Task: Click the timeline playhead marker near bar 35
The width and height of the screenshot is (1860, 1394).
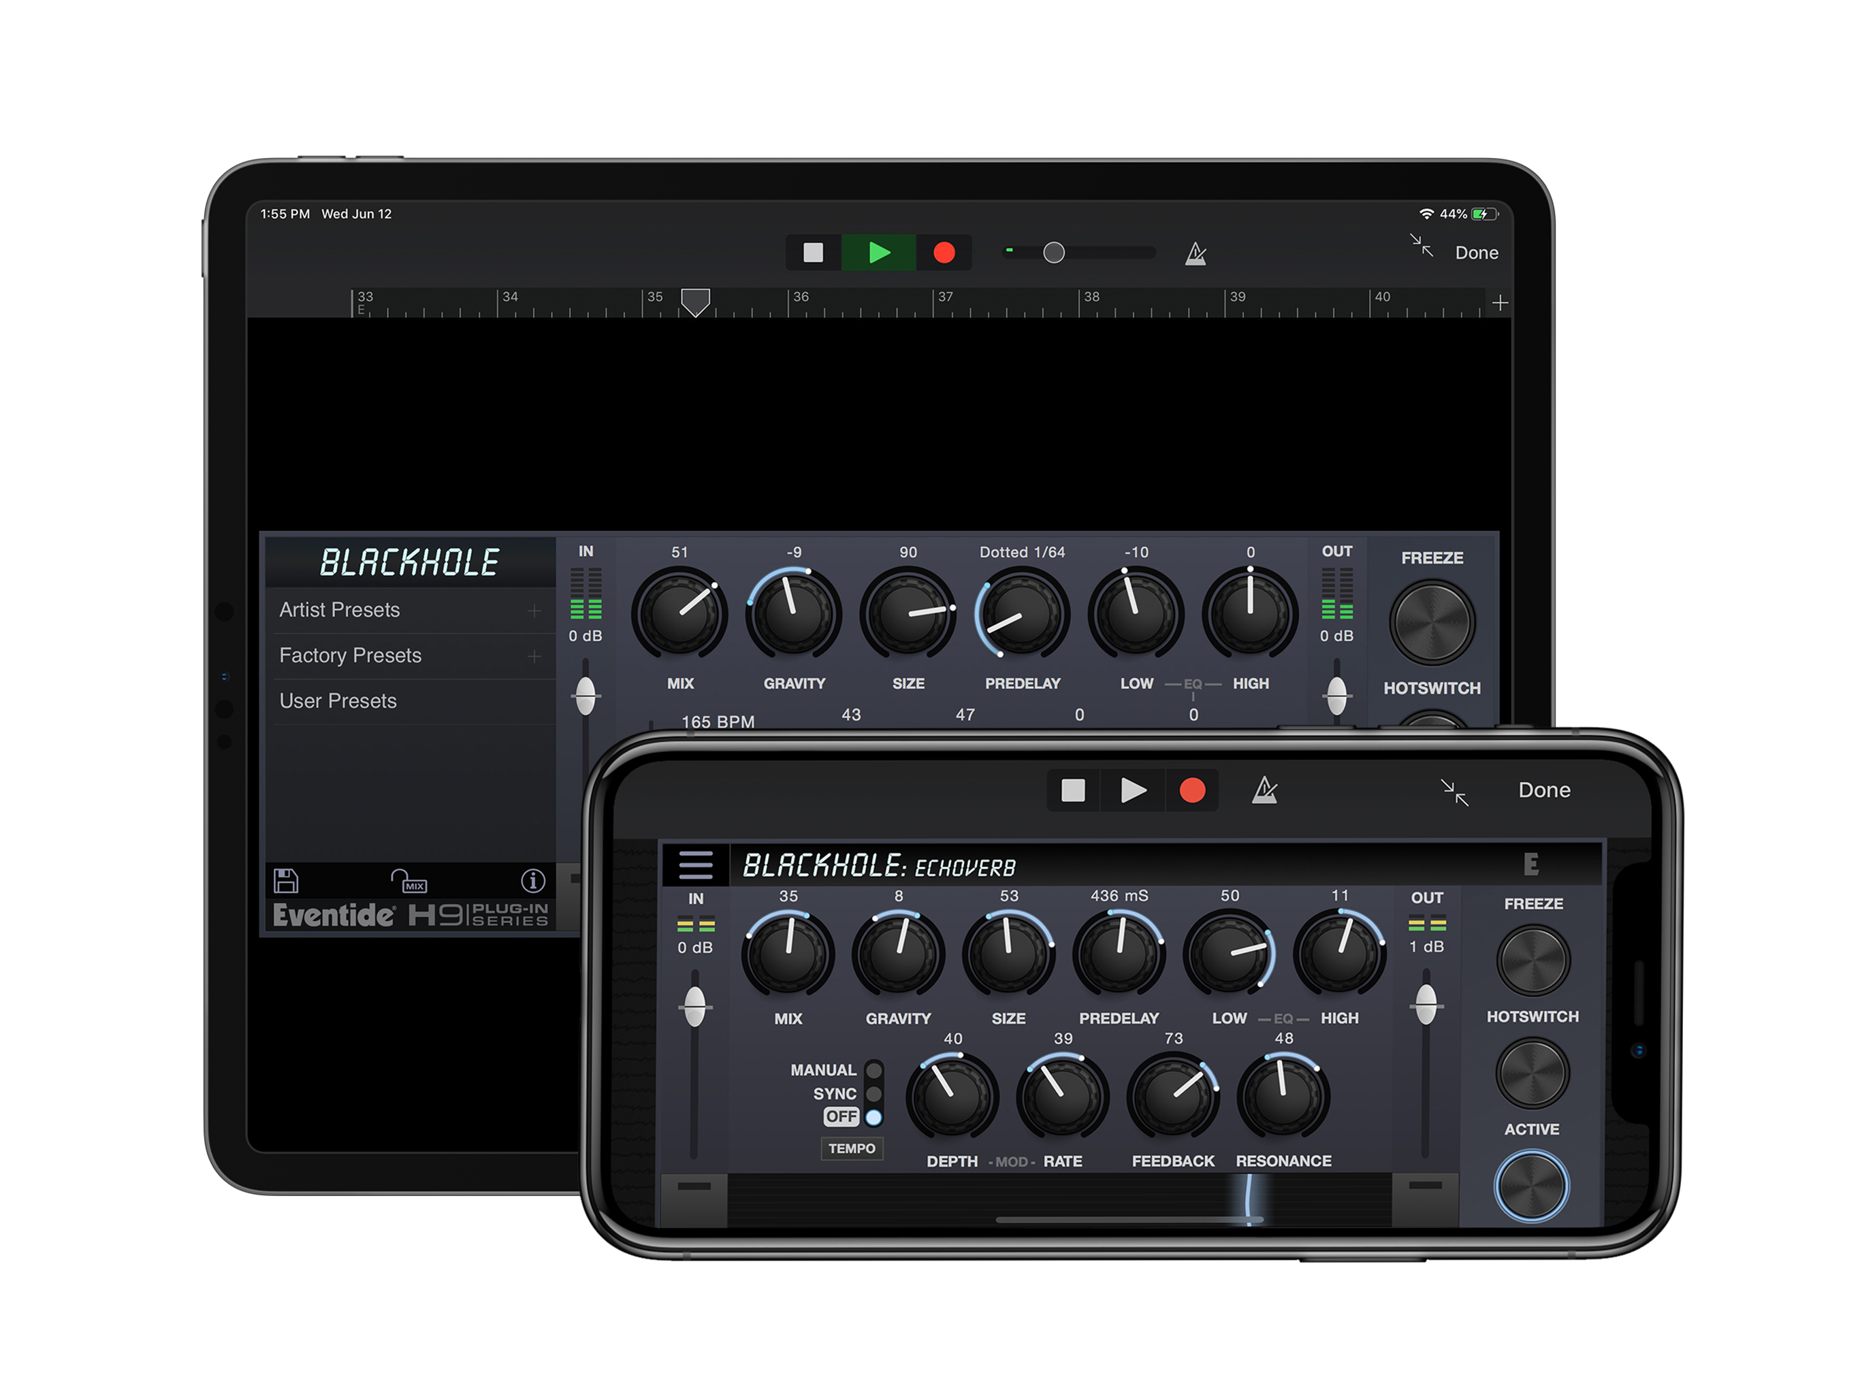Action: tap(694, 302)
